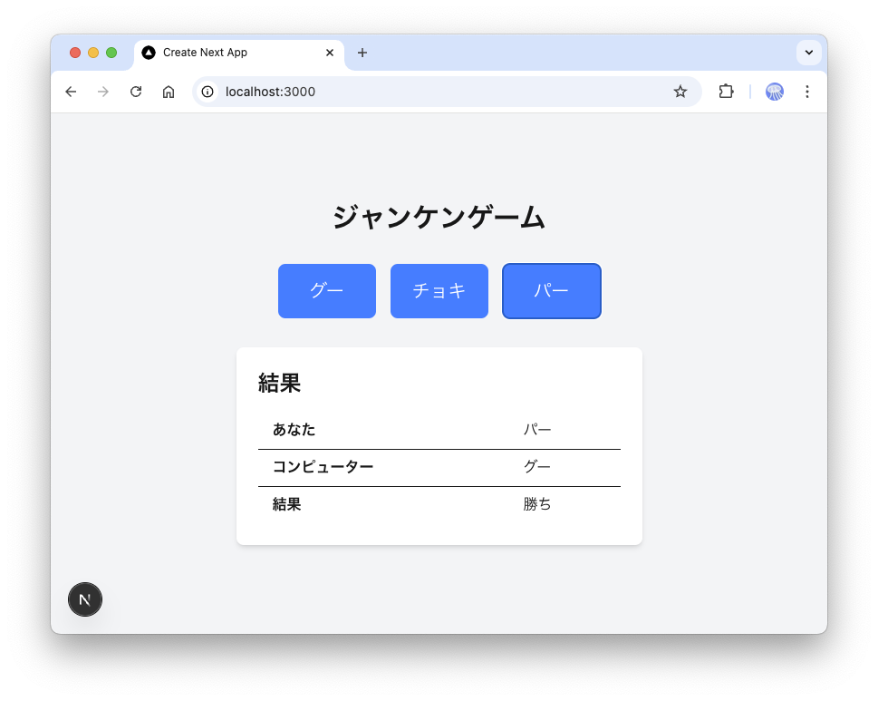View site information icon in address bar
878x701 pixels.
point(207,92)
